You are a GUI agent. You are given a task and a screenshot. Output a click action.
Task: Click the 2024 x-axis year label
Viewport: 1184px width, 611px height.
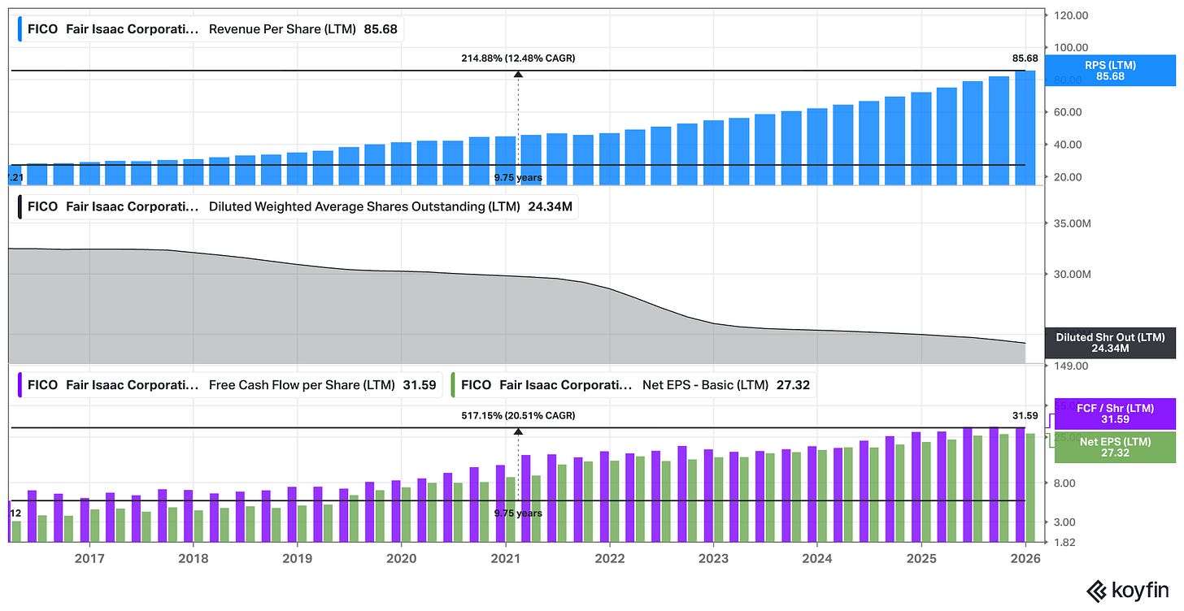[816, 558]
